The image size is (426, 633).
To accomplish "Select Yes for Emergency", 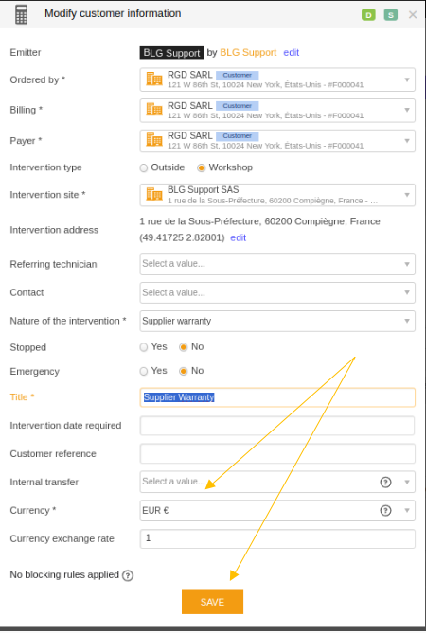I will point(144,372).
